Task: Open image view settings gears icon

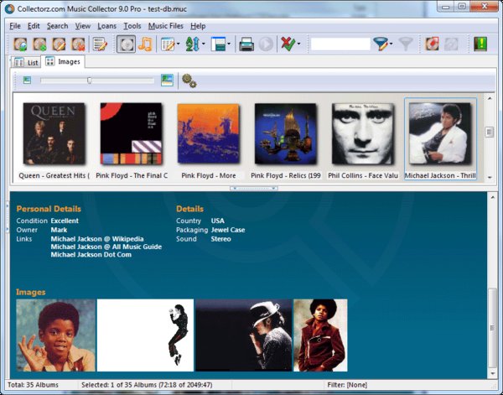Action: 189,81
